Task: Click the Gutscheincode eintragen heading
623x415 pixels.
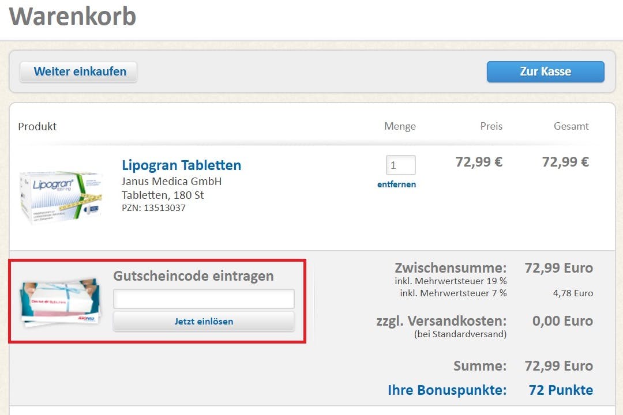Action: (193, 276)
